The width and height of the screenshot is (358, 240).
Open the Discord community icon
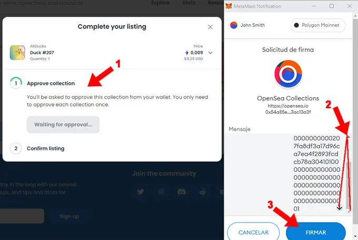pos(182,192)
